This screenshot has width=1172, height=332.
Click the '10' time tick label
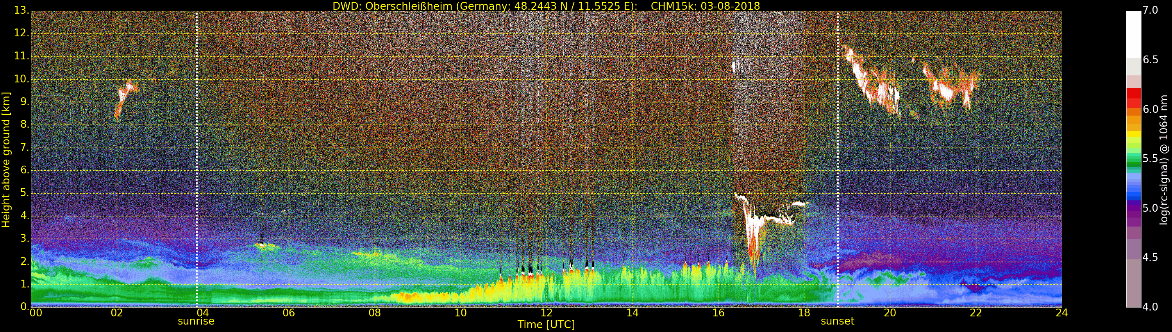[461, 313]
